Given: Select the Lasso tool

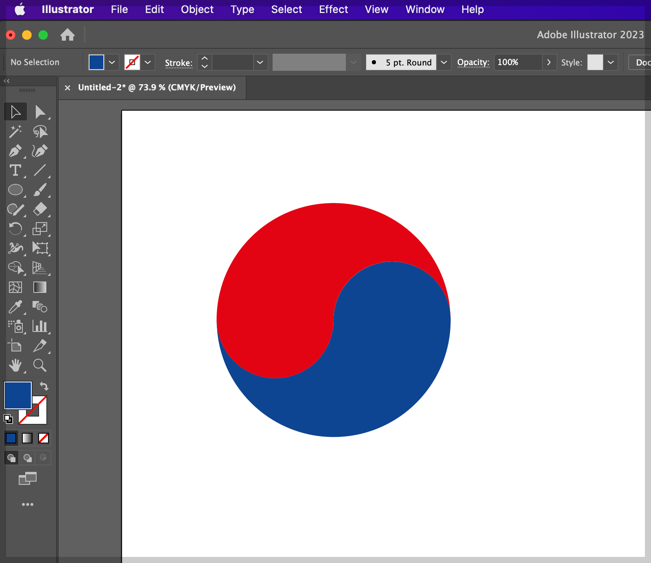Looking at the screenshot, I should coord(40,131).
